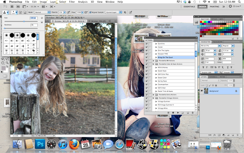Image resolution: width=244 pixels, height=153 pixels.
Task: Collapse Florabella Color & Haze Actions folder
Action: 153,64
